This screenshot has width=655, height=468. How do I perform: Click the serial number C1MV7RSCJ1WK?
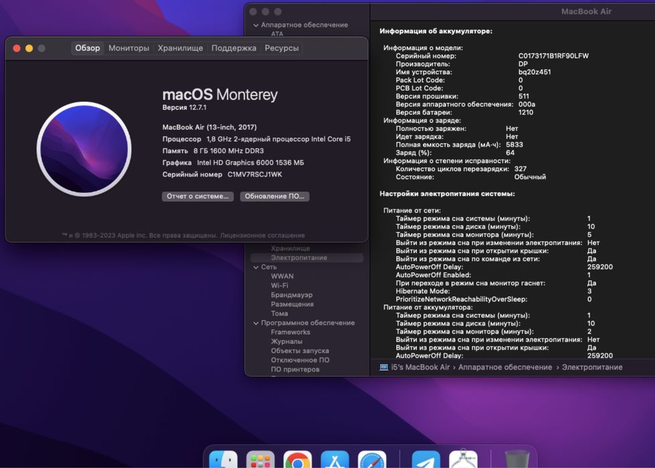point(255,174)
